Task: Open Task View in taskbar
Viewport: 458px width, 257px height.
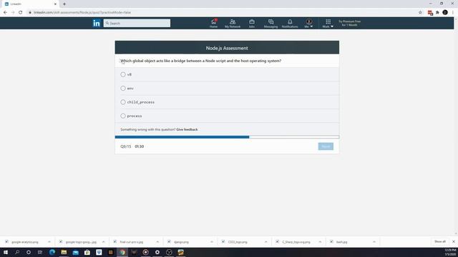Action: coord(40,252)
